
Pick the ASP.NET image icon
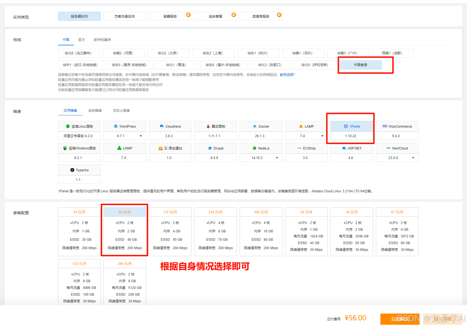pos(344,148)
